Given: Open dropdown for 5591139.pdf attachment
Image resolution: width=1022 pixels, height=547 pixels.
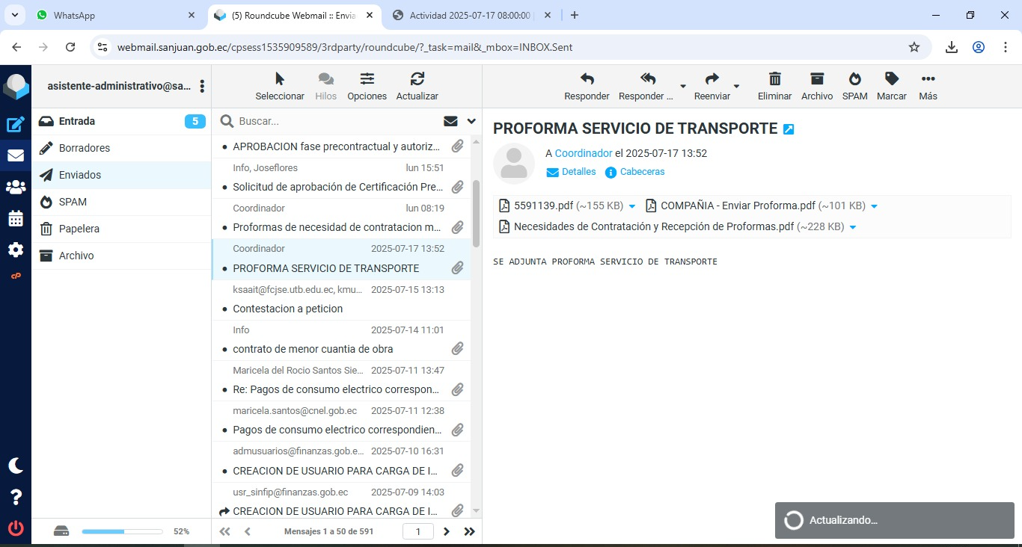Looking at the screenshot, I should (x=632, y=206).
